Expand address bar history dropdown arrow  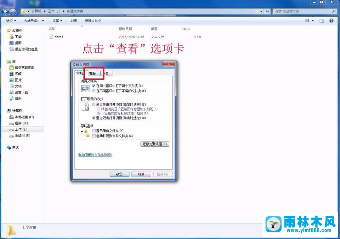click(261, 11)
